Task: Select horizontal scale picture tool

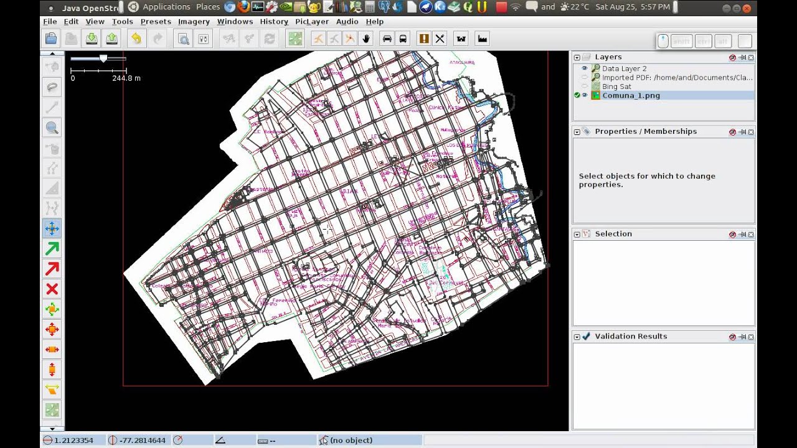Action: [x=52, y=350]
